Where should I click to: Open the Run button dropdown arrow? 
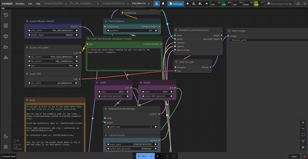(151, 156)
